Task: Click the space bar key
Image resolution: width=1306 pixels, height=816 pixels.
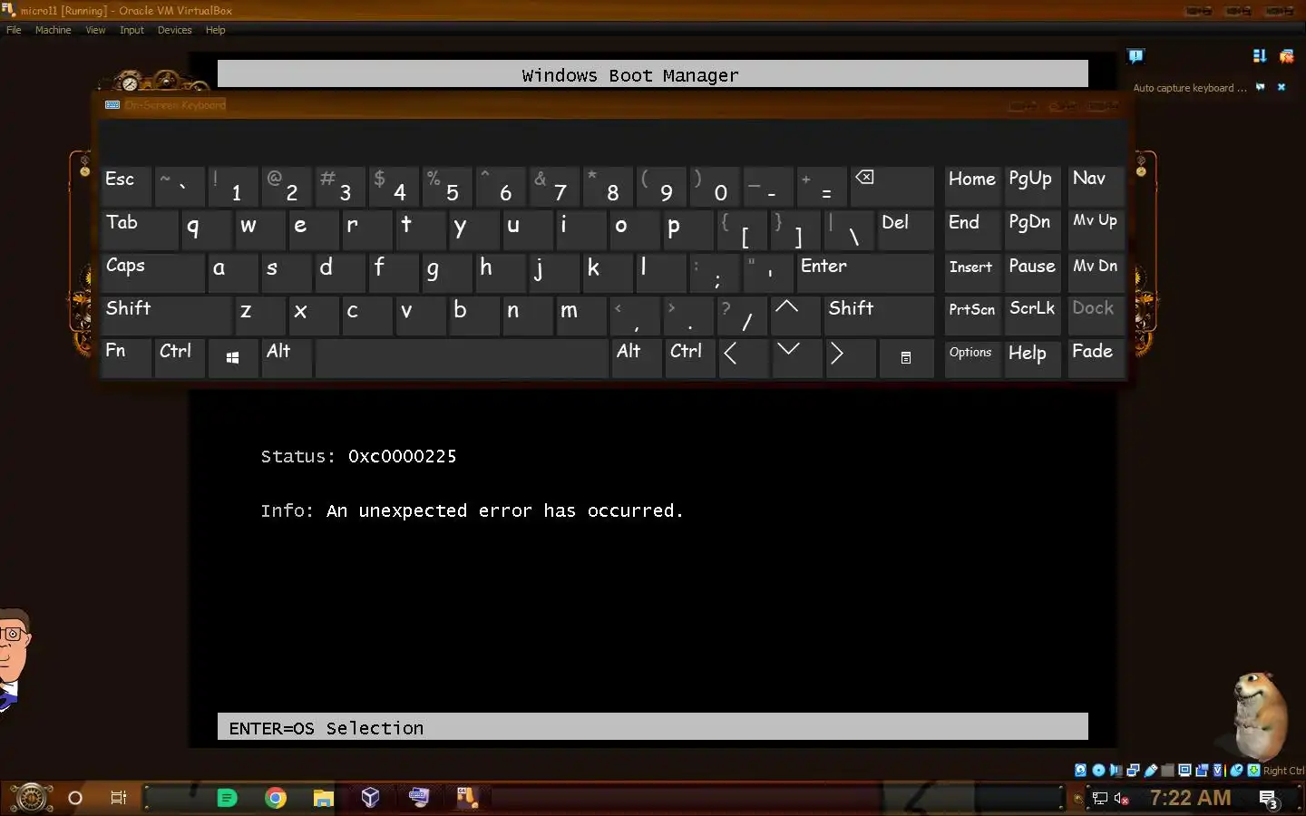Action: tap(462, 357)
